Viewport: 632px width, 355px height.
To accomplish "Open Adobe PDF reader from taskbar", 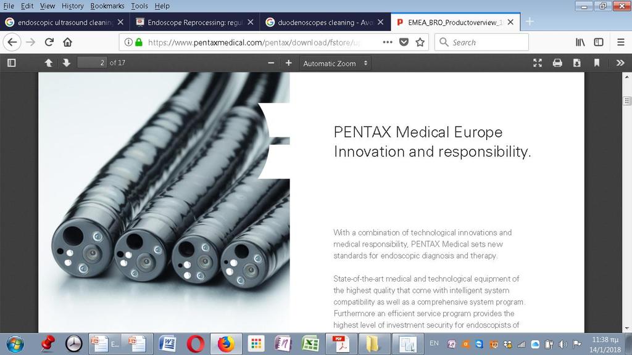I will [x=341, y=344].
